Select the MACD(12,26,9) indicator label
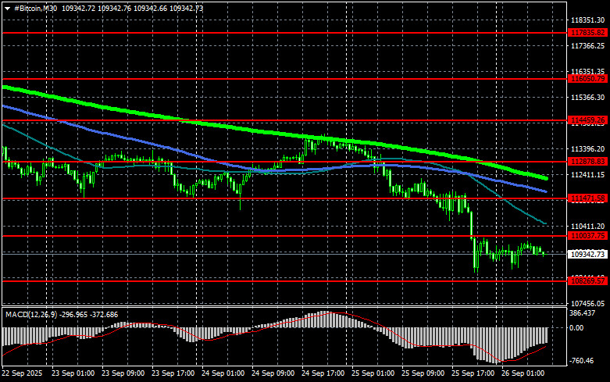Image resolution: width=610 pixels, height=382 pixels. point(30,314)
